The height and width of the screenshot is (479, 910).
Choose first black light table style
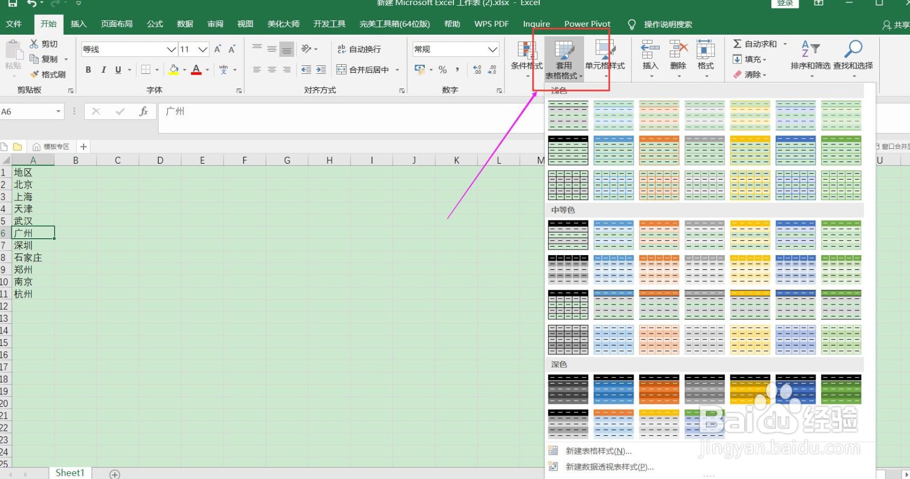[x=568, y=115]
